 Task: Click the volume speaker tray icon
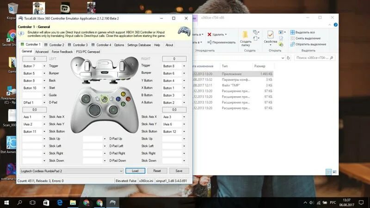[x=311, y=202]
